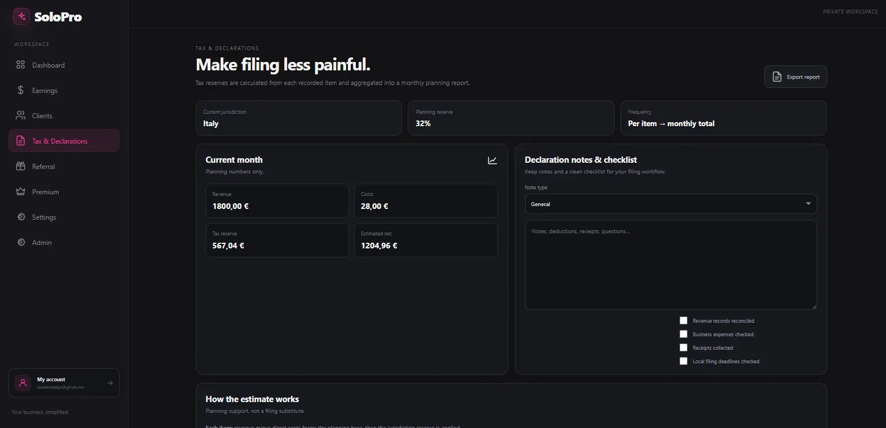
Task: Click the How the estimate works heading
Action: (x=252, y=399)
